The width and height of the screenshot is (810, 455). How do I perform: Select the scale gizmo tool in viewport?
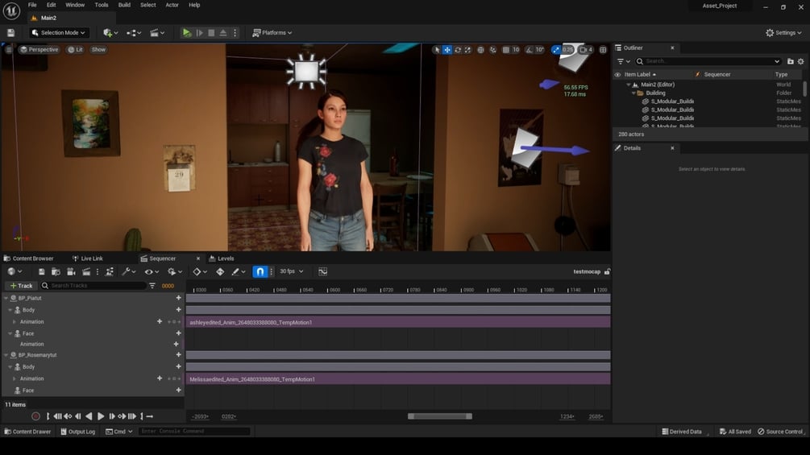coord(468,49)
